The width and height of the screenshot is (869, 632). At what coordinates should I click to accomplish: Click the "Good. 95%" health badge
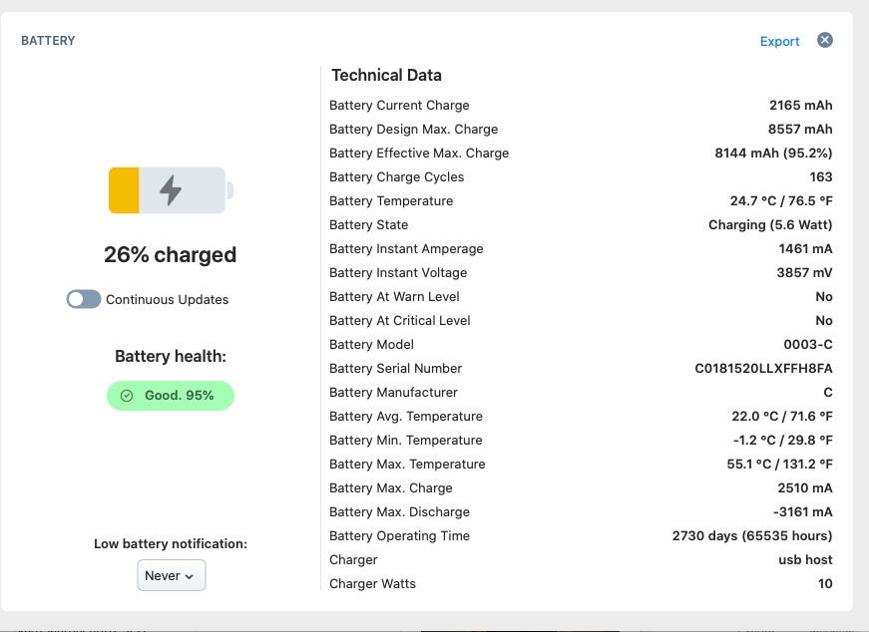[171, 396]
